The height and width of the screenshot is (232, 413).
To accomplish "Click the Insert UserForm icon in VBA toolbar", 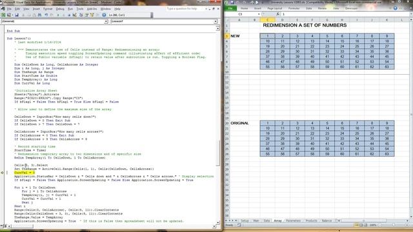I will coord(9,15).
